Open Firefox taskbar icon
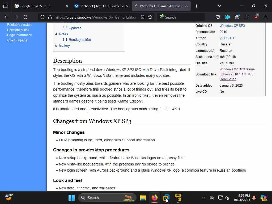Viewport: 272px width, 204px height. (154, 198)
